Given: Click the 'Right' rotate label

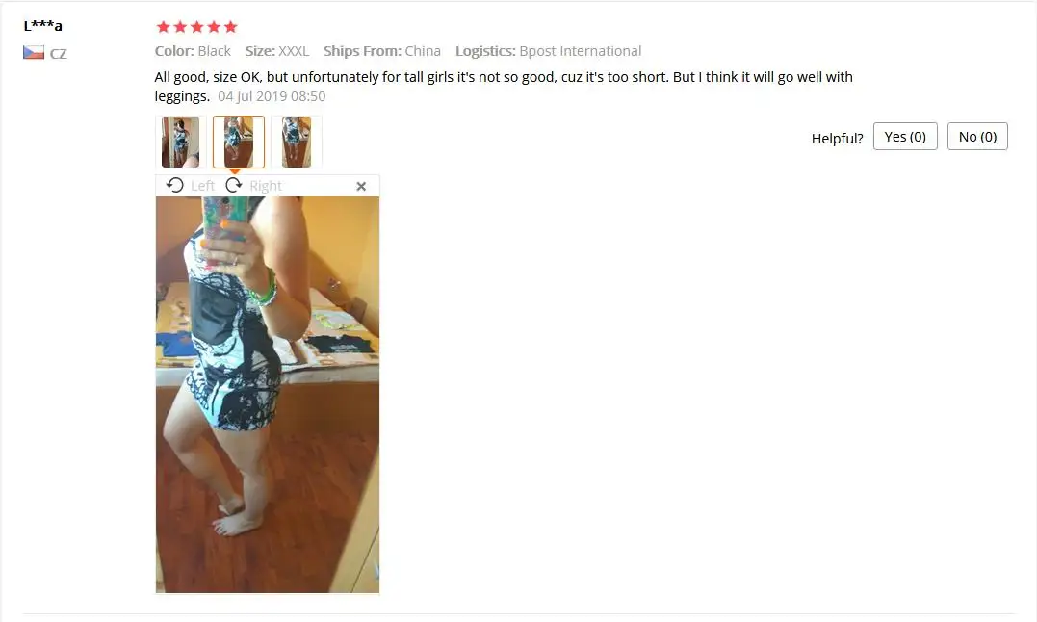Looking at the screenshot, I should pyautogui.click(x=266, y=186).
